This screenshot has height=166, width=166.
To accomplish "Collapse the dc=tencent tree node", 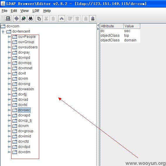I will (3, 31).
